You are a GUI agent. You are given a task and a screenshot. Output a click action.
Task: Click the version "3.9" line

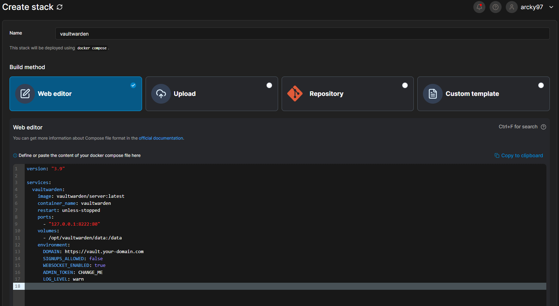click(46, 169)
